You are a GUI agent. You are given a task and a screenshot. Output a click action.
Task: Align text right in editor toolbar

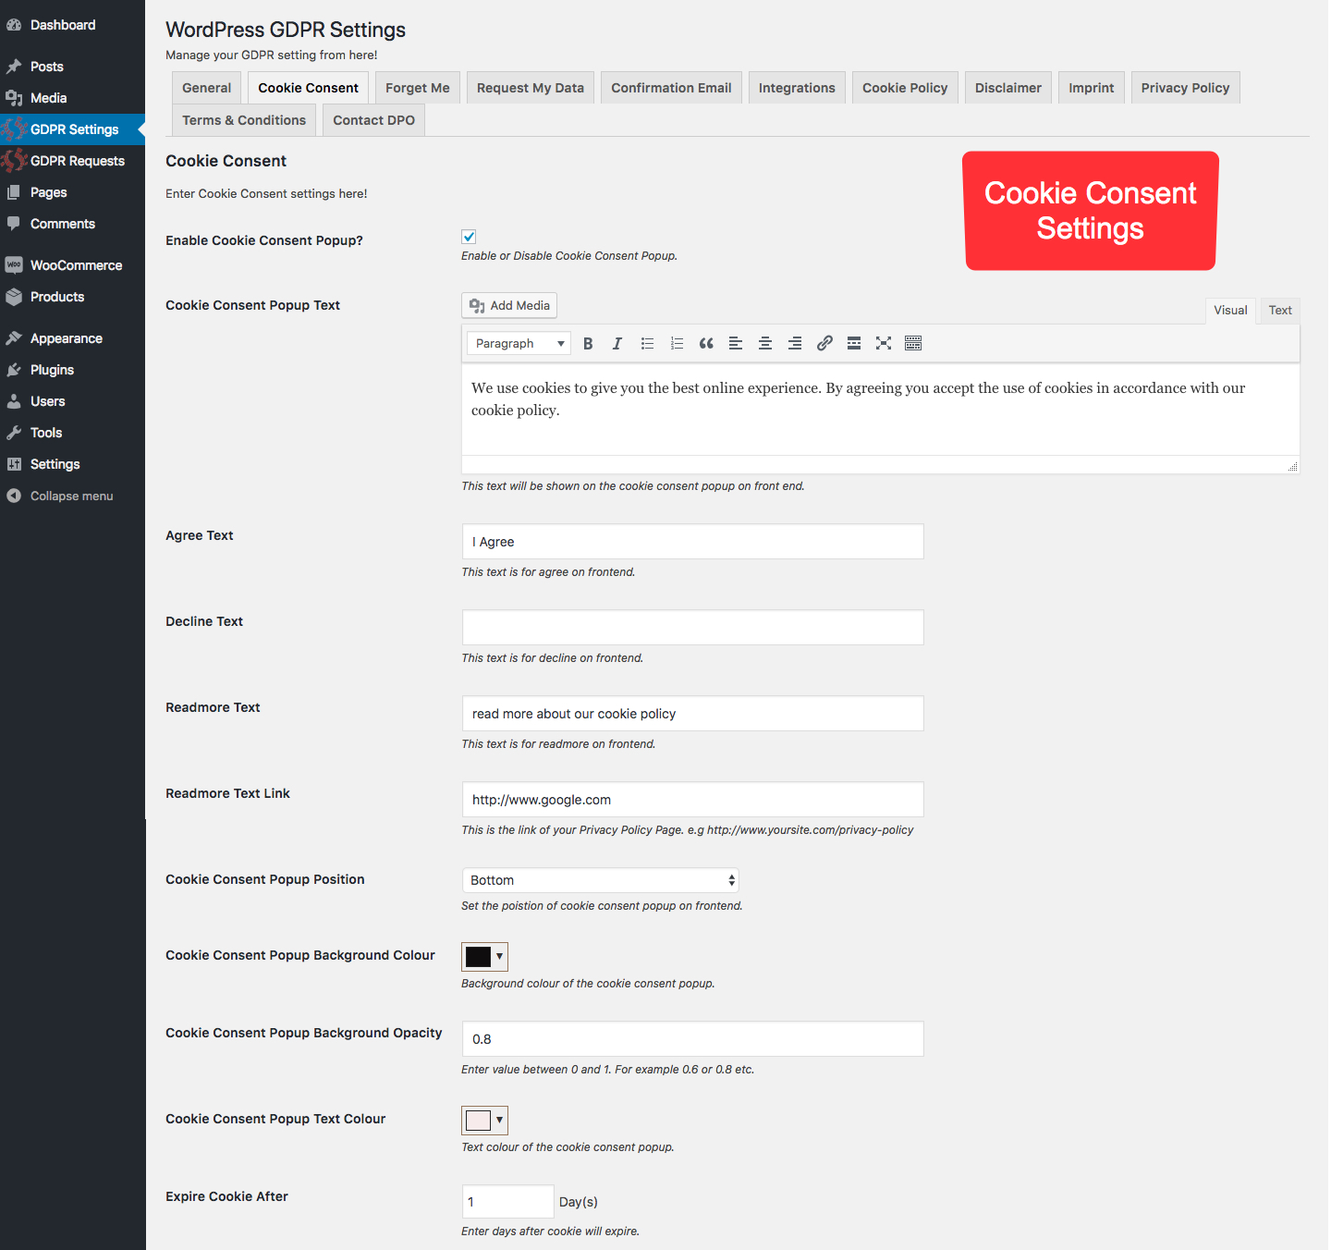coord(795,343)
